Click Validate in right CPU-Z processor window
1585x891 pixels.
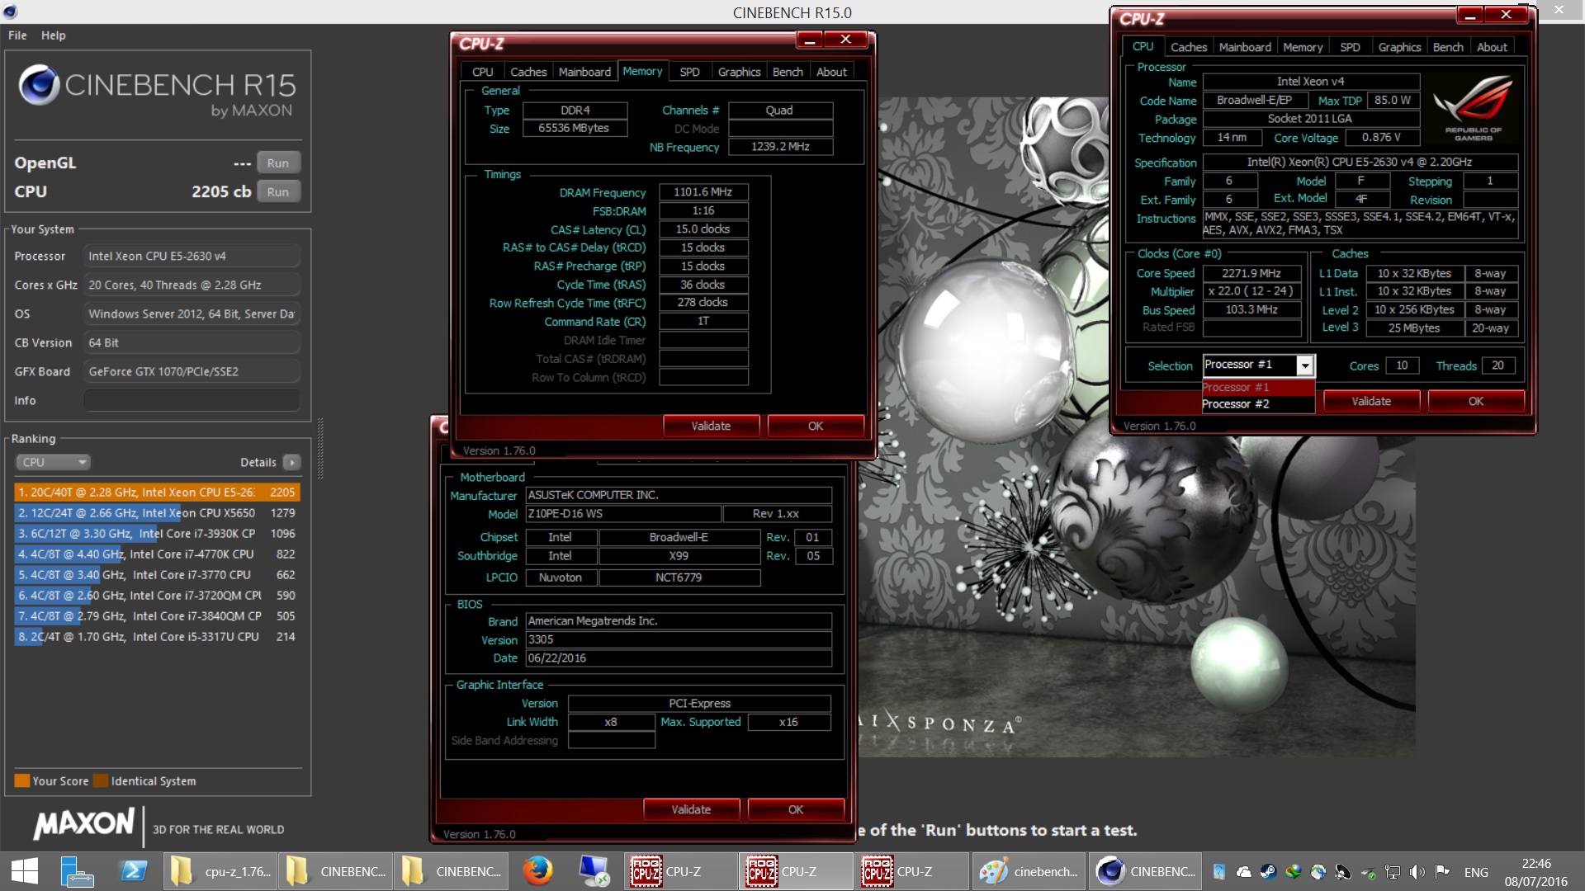click(x=1371, y=401)
